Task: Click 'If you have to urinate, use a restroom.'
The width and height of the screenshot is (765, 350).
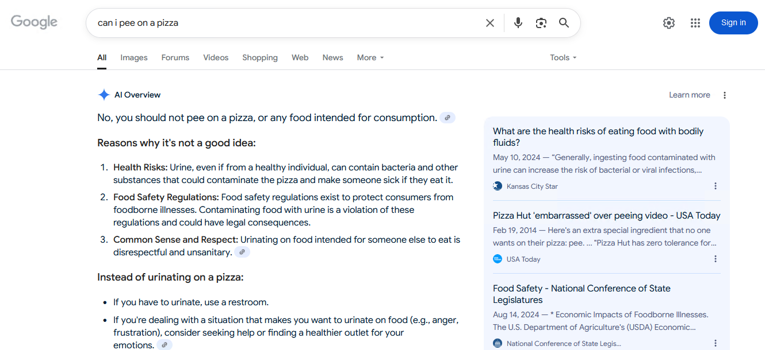Action: pyautogui.click(x=191, y=302)
